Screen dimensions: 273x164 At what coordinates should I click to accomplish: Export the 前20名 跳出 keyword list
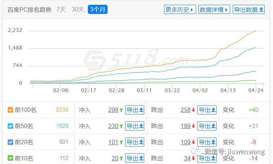click(x=207, y=142)
